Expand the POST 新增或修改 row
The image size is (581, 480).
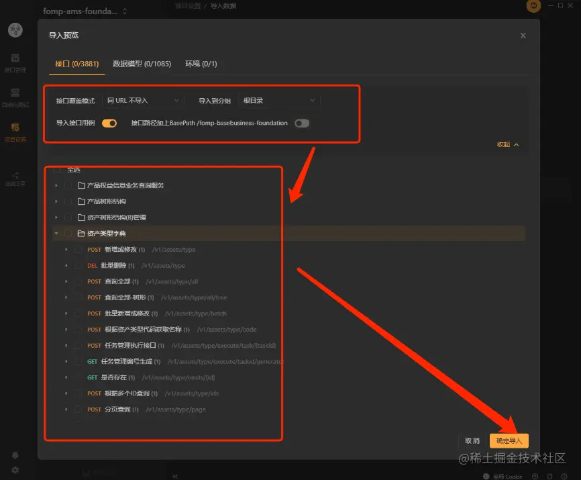tap(66, 250)
